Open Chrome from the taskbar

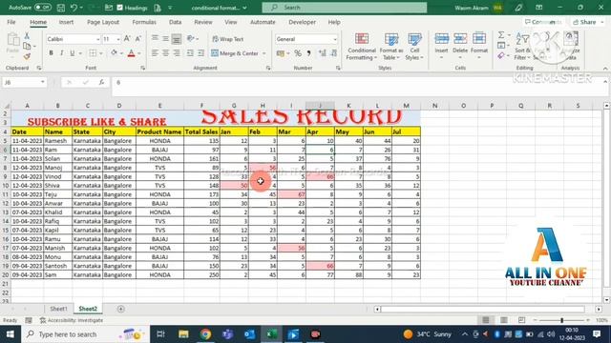tap(205, 334)
